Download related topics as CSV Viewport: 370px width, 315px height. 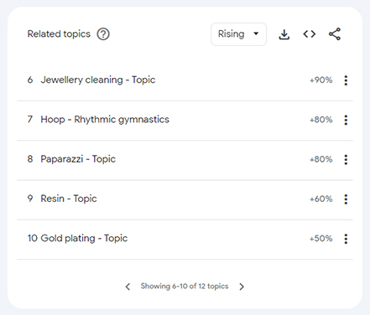[x=284, y=34]
